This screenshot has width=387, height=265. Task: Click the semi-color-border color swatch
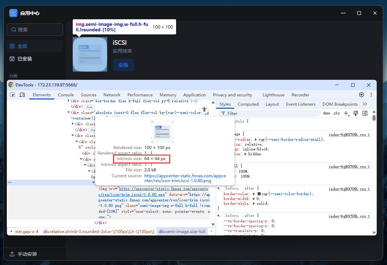pos(259,194)
